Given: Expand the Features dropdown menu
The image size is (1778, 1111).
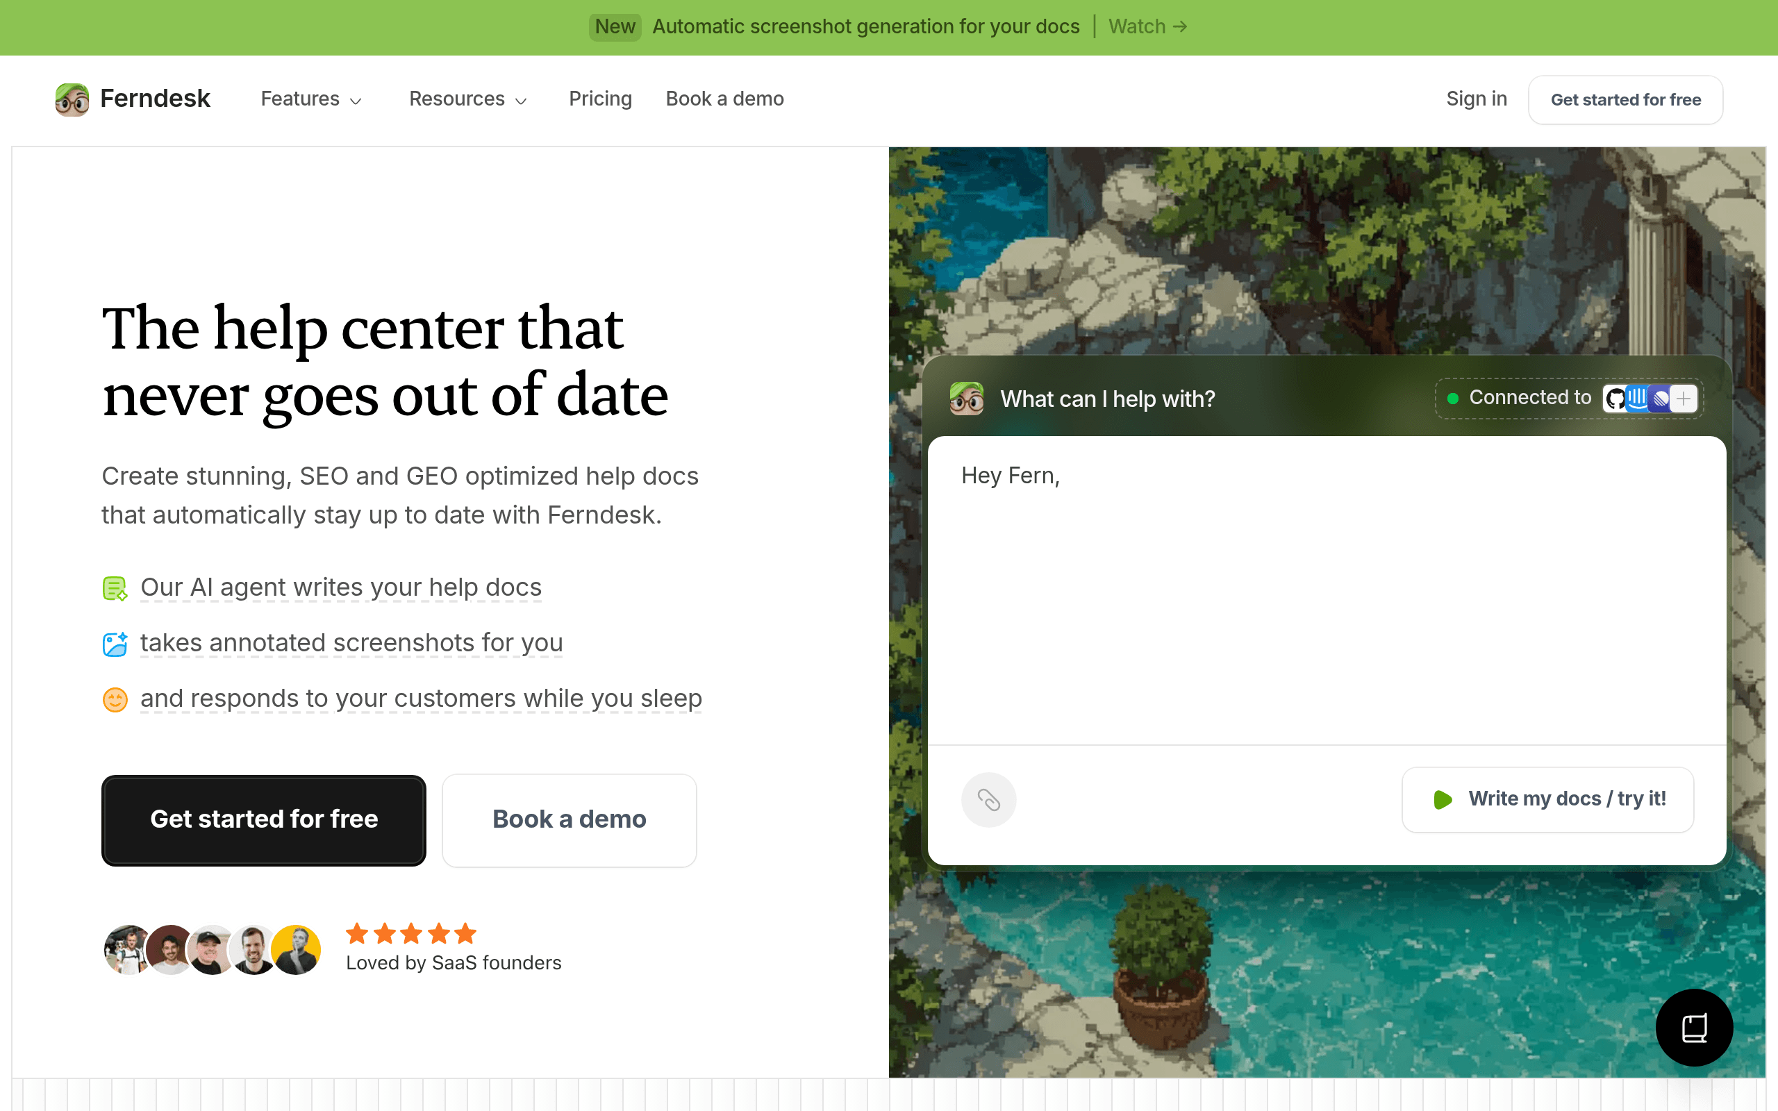Looking at the screenshot, I should coord(312,99).
